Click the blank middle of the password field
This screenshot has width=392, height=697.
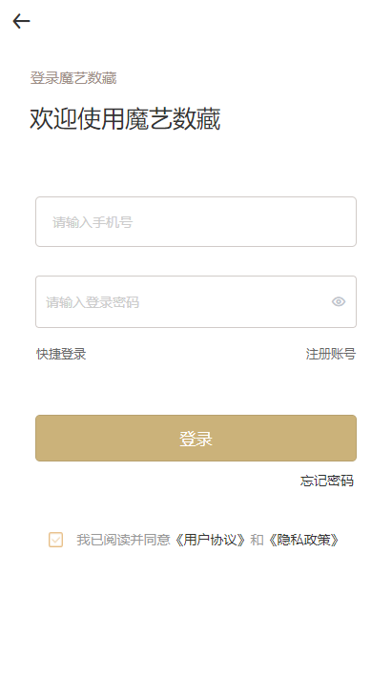(231, 302)
